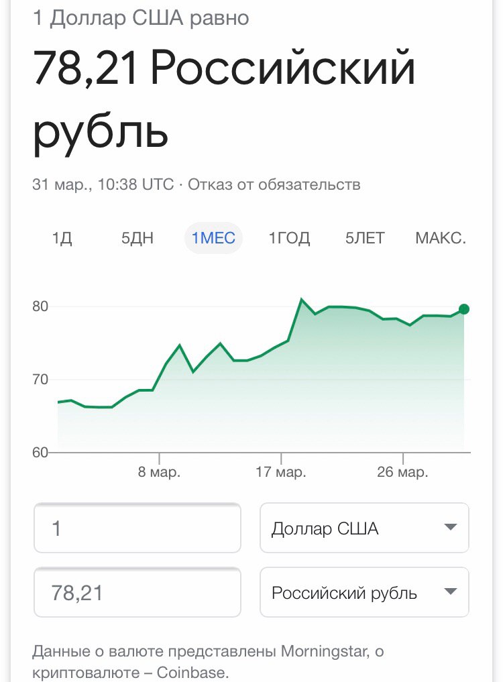Click the 26 мар. date label
The height and width of the screenshot is (682, 503).
click(402, 472)
